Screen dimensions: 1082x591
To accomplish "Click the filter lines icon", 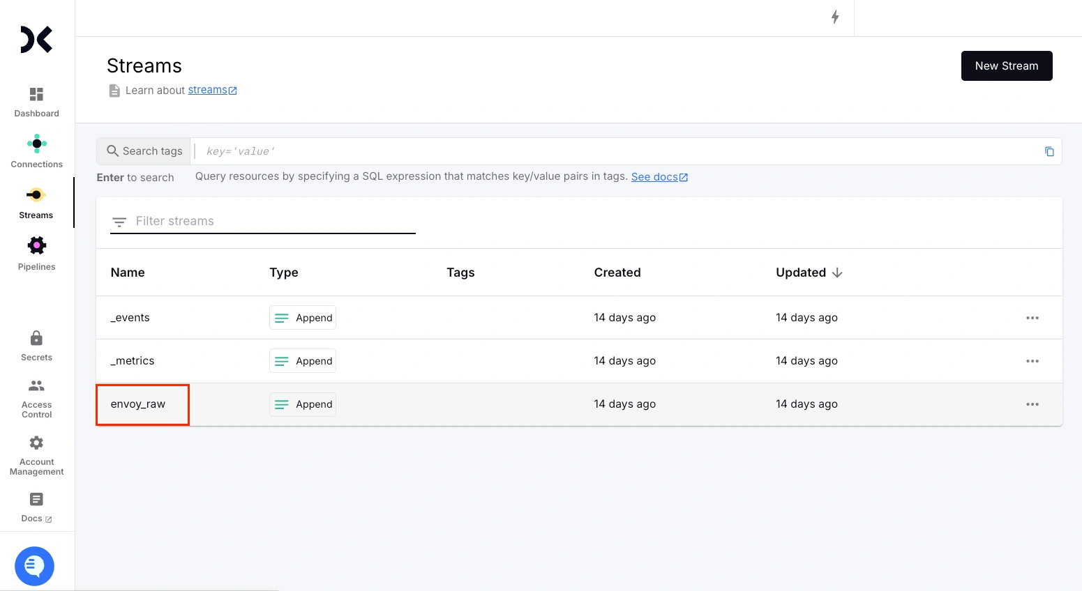I will click(x=119, y=222).
